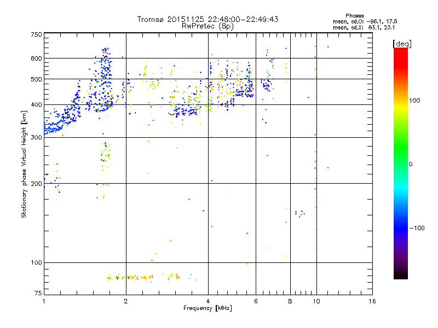Click the plot title "Tromsø 20151125 22:48:00-22:49:43"
Image resolution: width=438 pixels, height=328 pixels.
pos(208,19)
